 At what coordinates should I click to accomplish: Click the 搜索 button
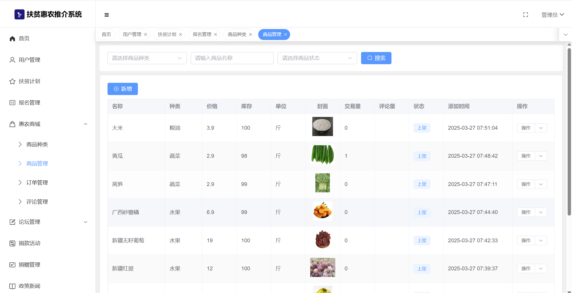pos(376,58)
